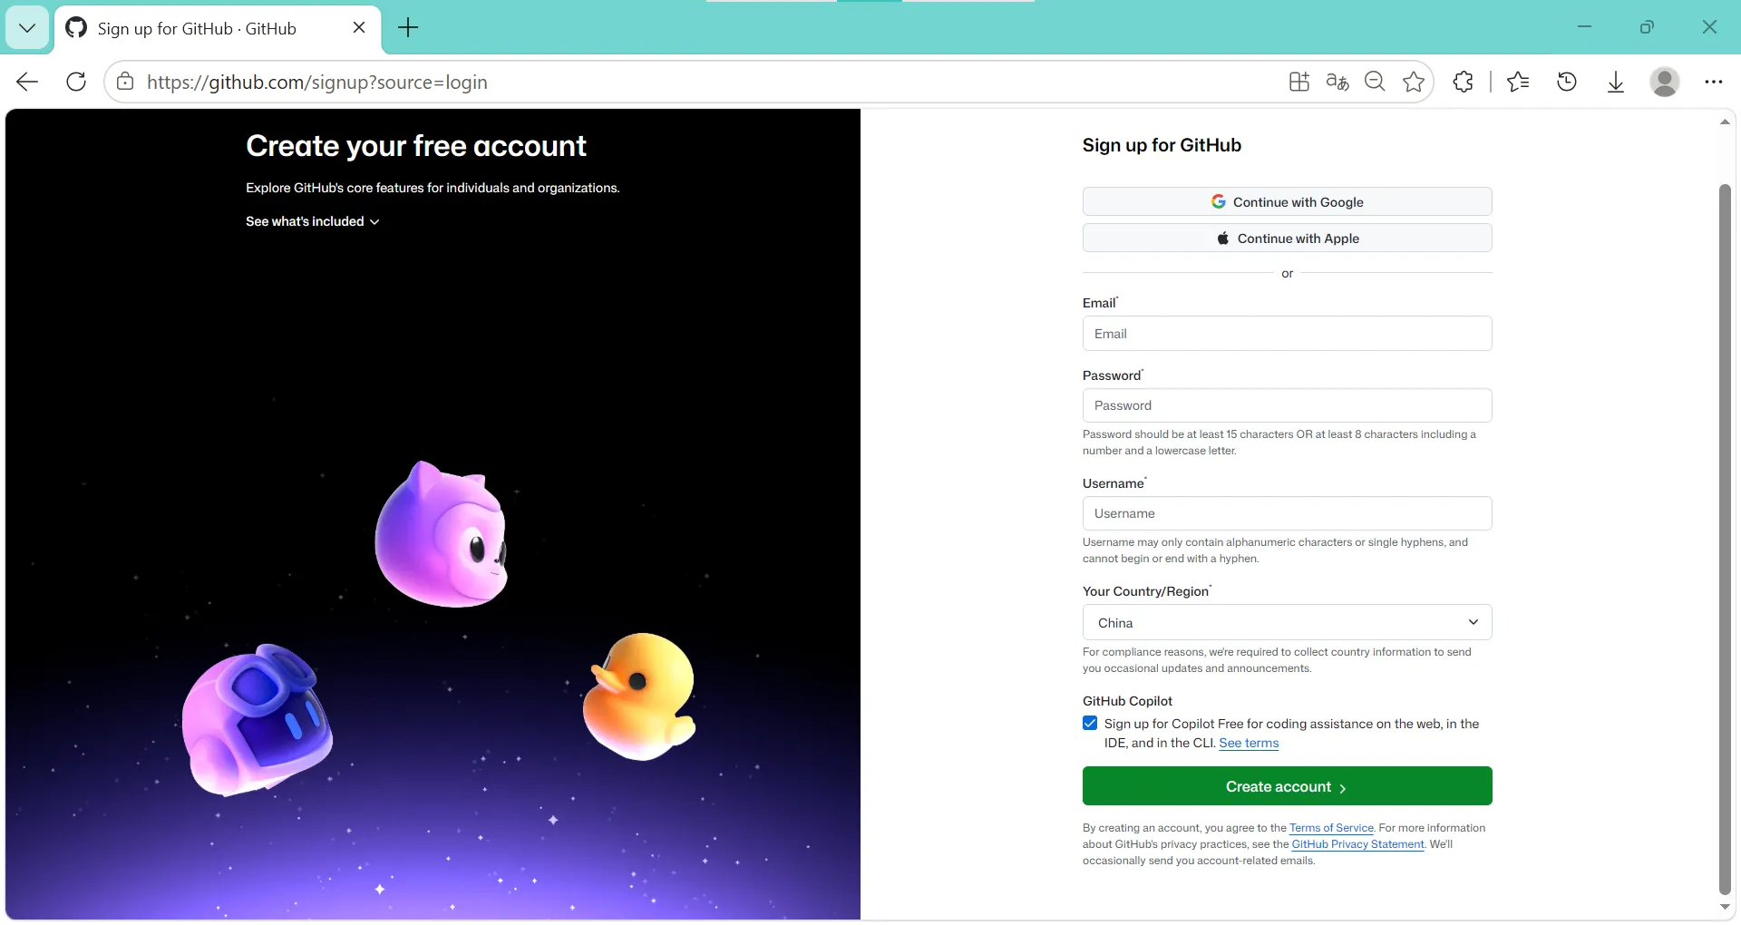
Task: Open the browser settings and more menu
Action: tap(1713, 82)
